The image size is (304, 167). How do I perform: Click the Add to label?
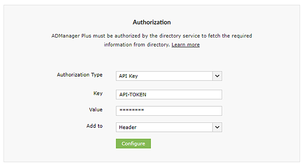point(94,126)
